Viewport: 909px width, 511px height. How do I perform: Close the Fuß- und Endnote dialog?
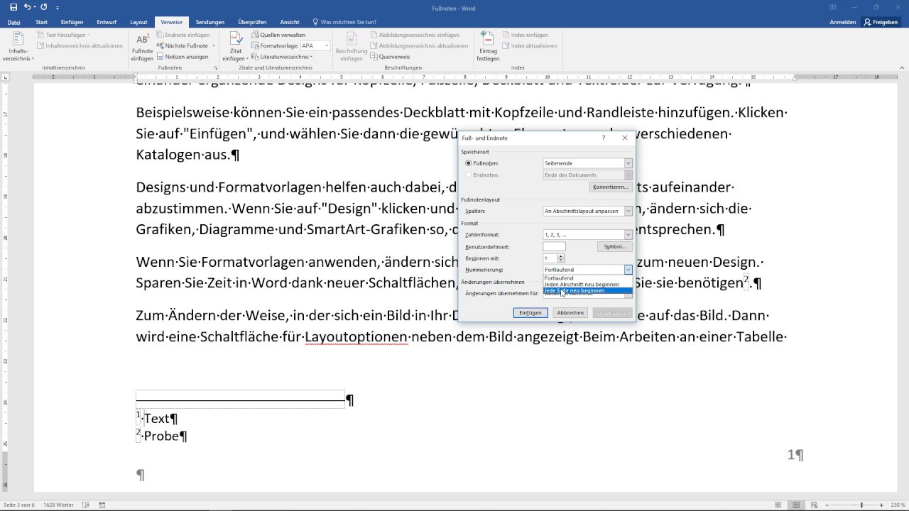625,138
